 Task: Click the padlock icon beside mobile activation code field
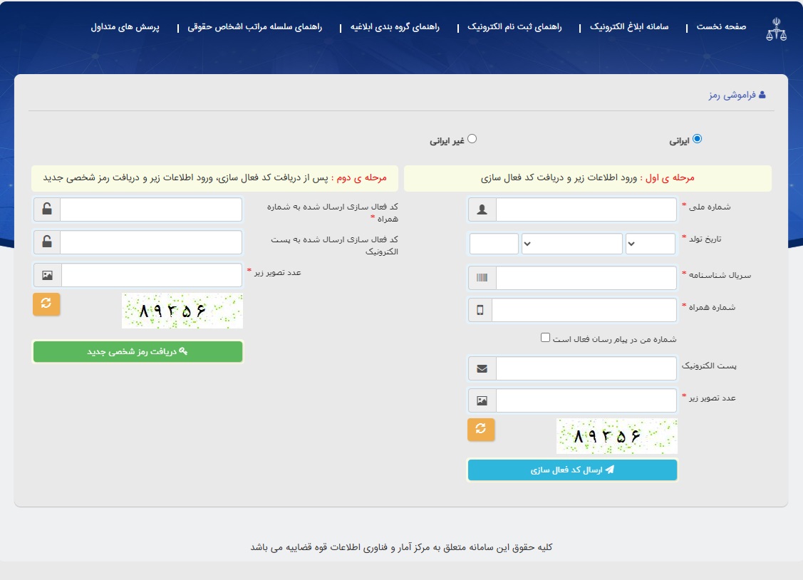click(46, 209)
